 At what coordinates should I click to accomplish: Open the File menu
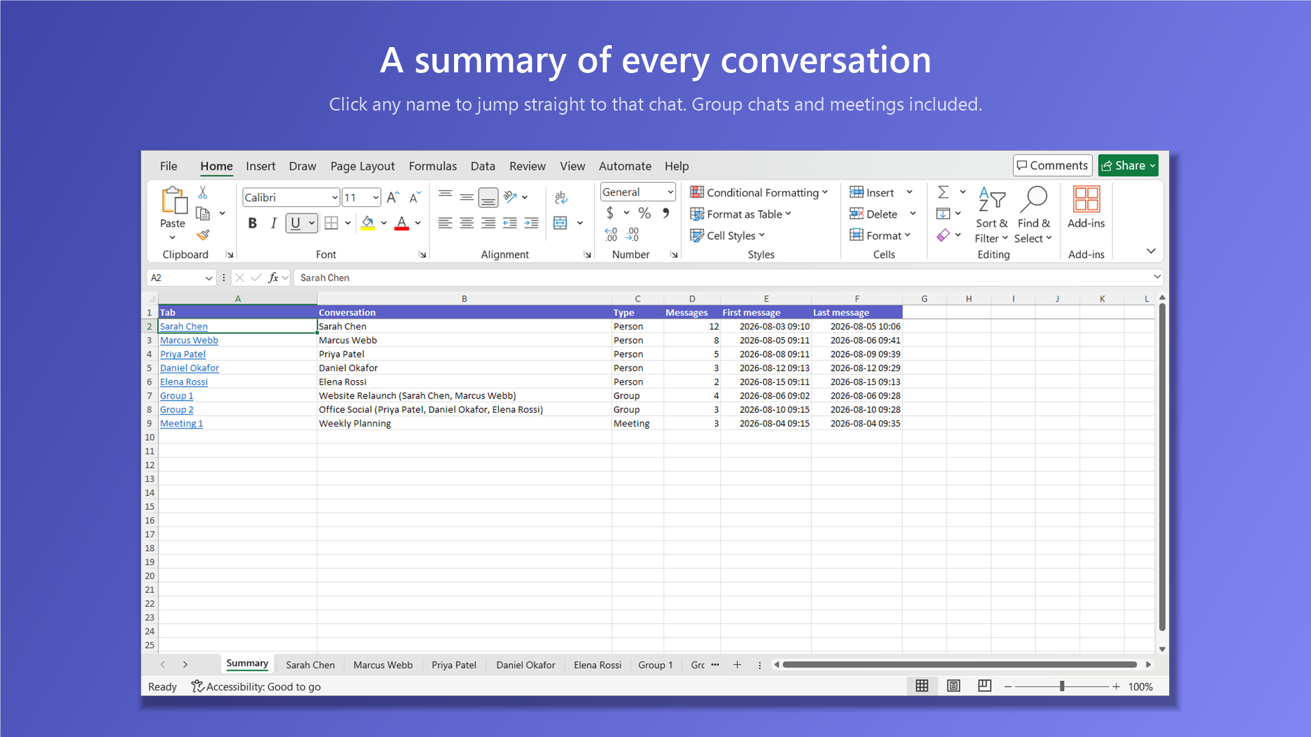pos(168,166)
